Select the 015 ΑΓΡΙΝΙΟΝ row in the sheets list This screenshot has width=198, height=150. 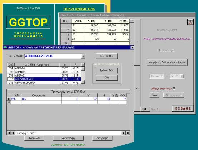pyautogui.click(x=44, y=72)
